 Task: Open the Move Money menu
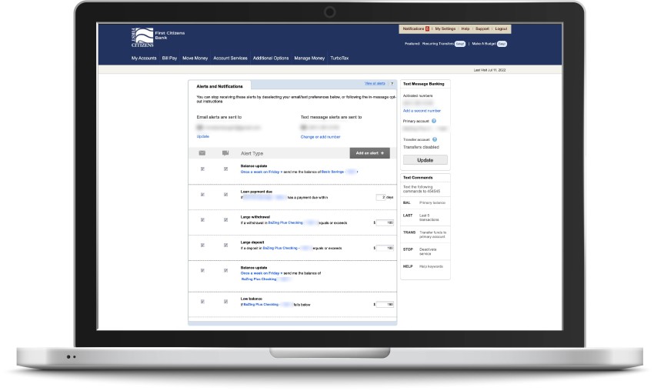click(195, 58)
